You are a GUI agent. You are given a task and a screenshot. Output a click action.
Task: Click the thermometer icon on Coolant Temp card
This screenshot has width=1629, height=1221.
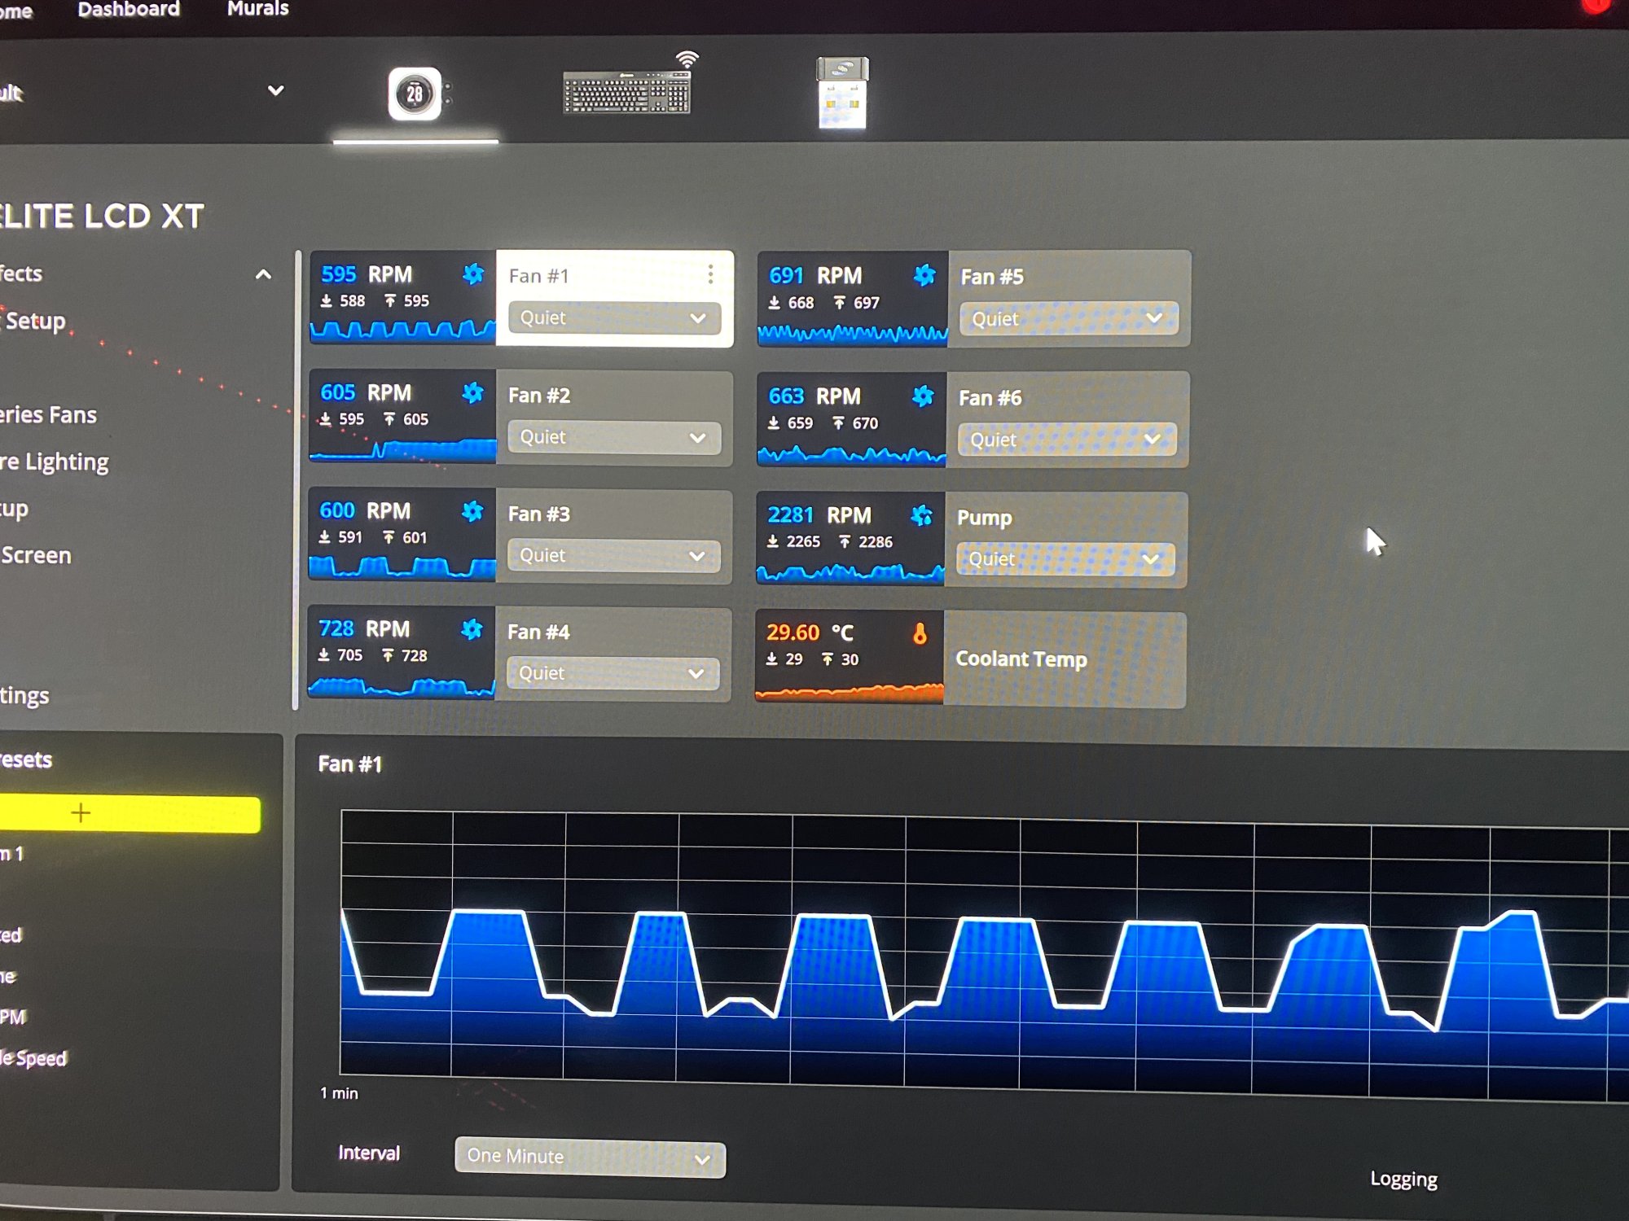(921, 632)
